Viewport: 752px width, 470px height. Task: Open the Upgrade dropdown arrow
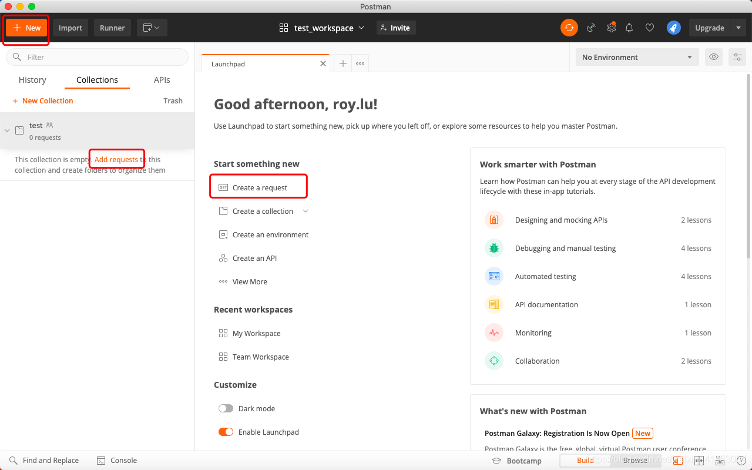(x=738, y=28)
